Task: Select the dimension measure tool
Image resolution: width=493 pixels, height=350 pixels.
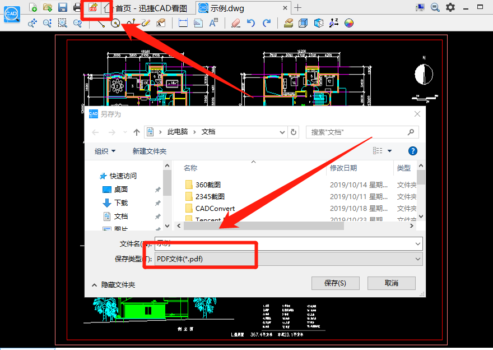Action: coord(183,23)
